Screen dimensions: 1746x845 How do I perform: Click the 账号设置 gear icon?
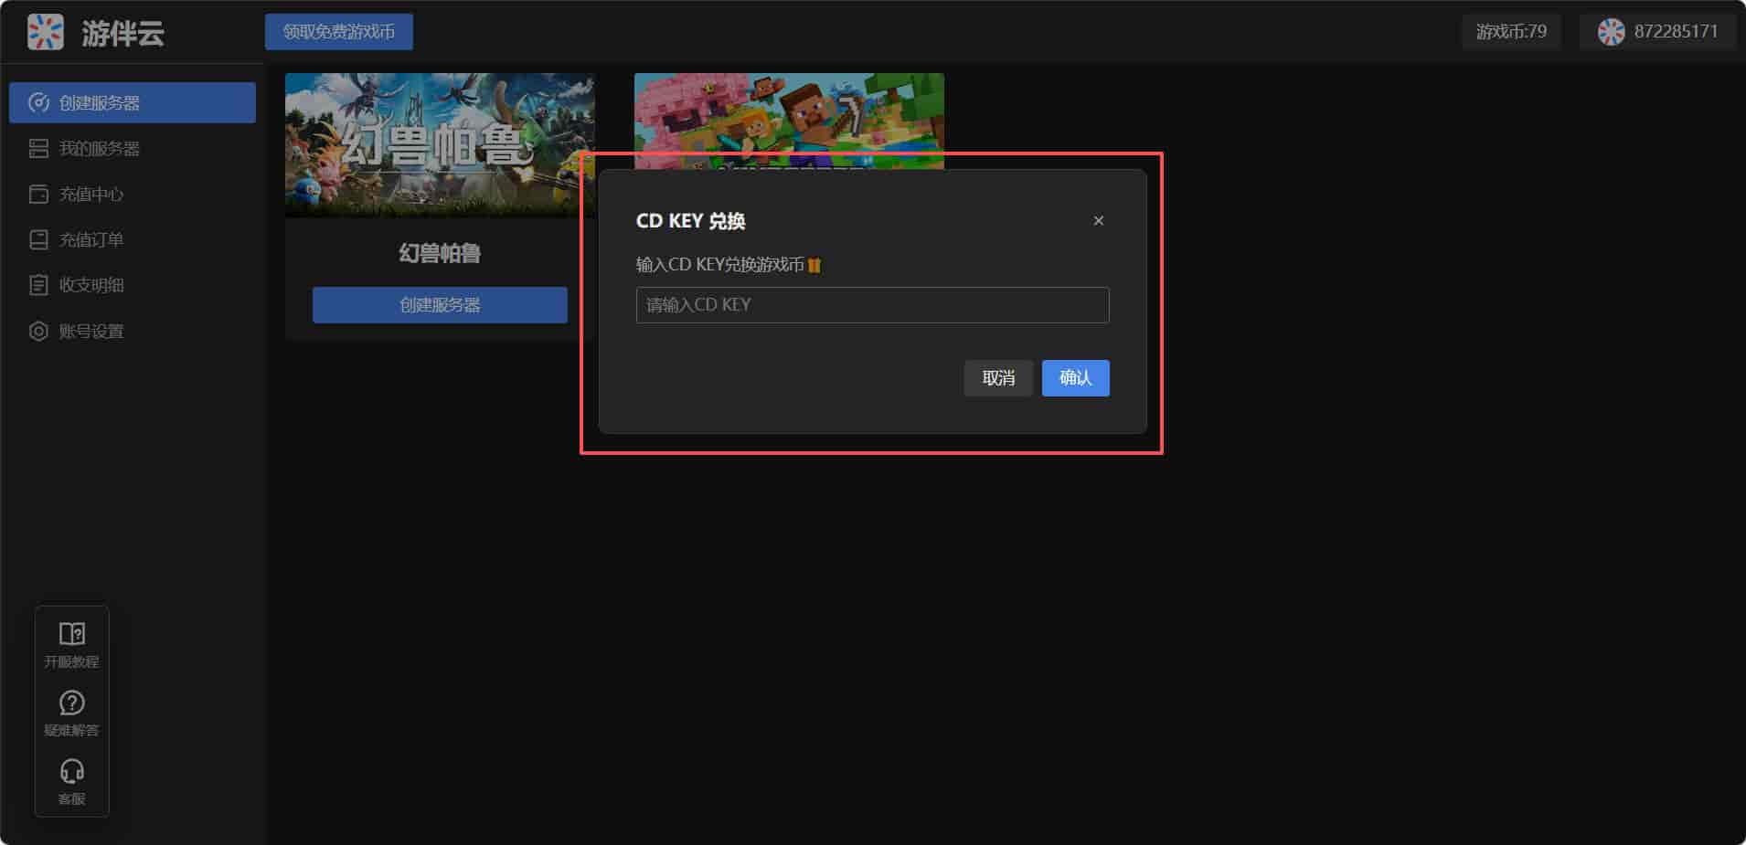point(38,331)
